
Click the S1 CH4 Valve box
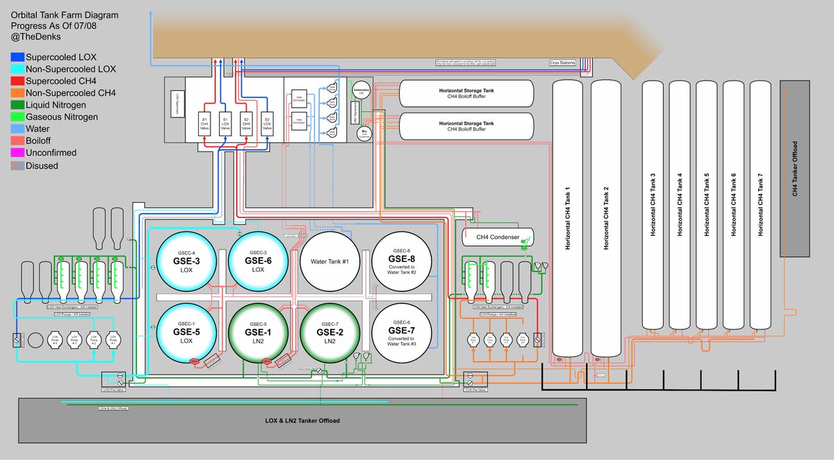tap(206, 124)
